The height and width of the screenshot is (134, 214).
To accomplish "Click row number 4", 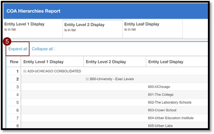I will click(x=17, y=94).
